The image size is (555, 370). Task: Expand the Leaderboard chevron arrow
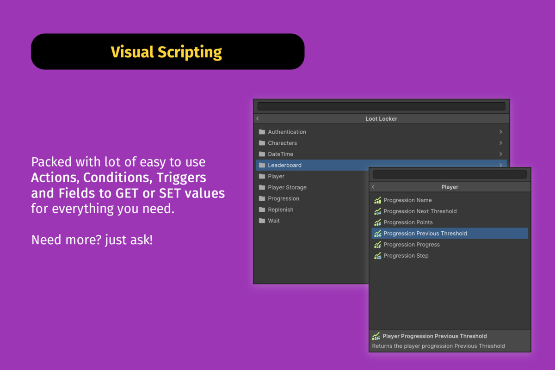tap(501, 165)
